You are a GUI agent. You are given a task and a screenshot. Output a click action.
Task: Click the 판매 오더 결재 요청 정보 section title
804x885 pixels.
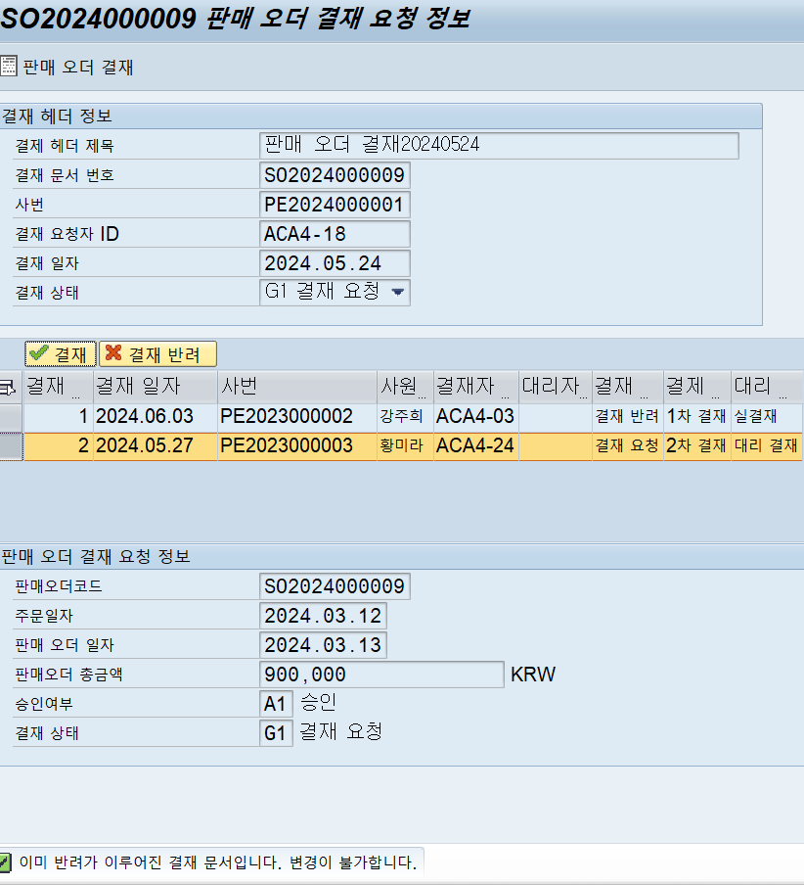(x=96, y=556)
